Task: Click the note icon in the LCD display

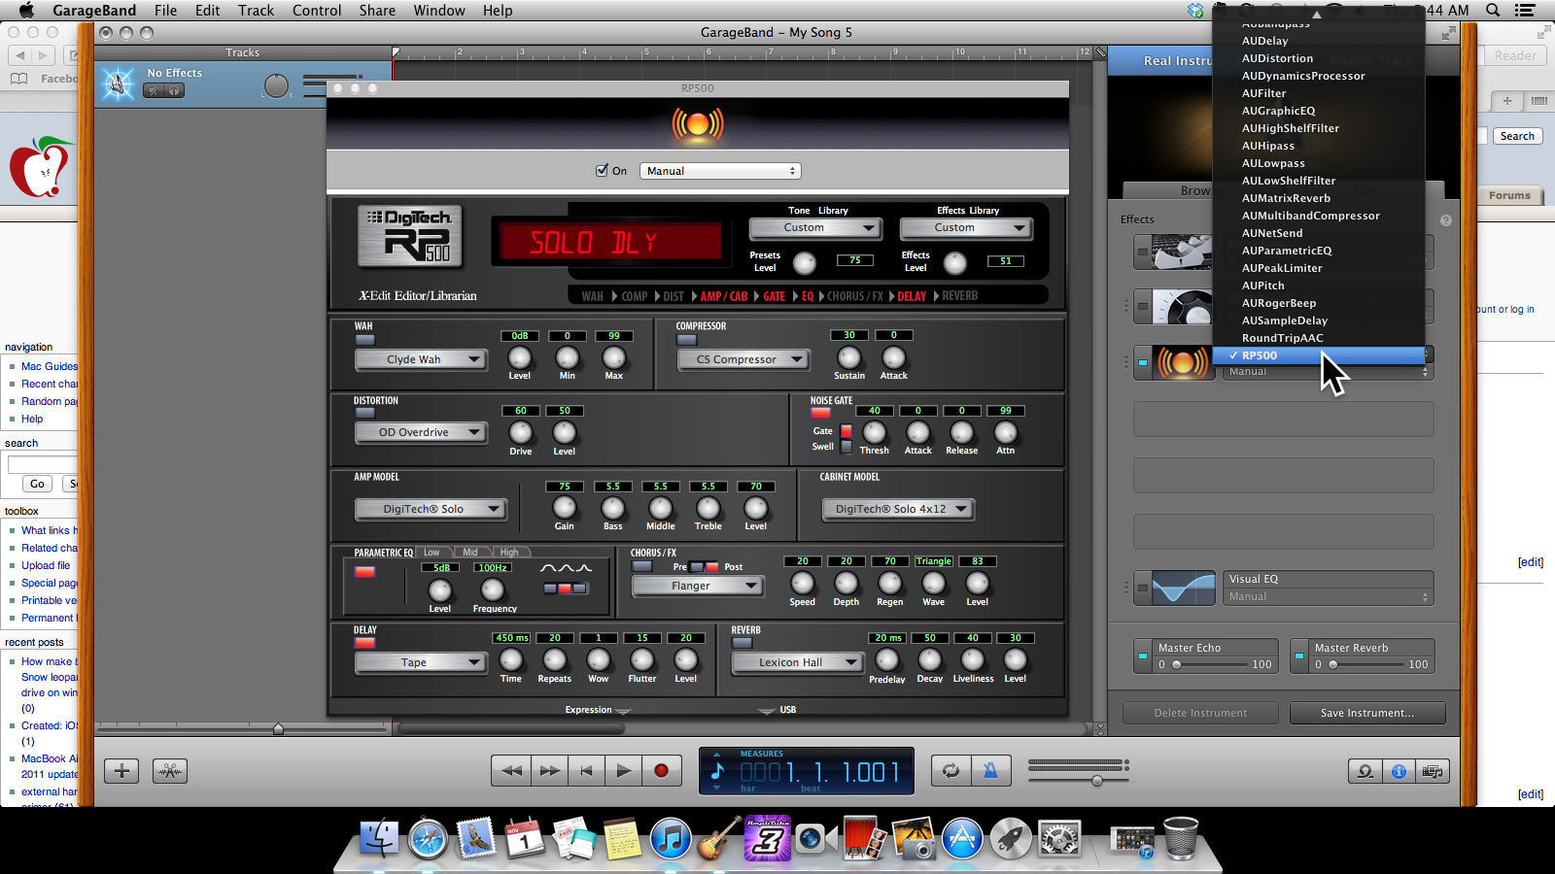Action: [x=717, y=771]
